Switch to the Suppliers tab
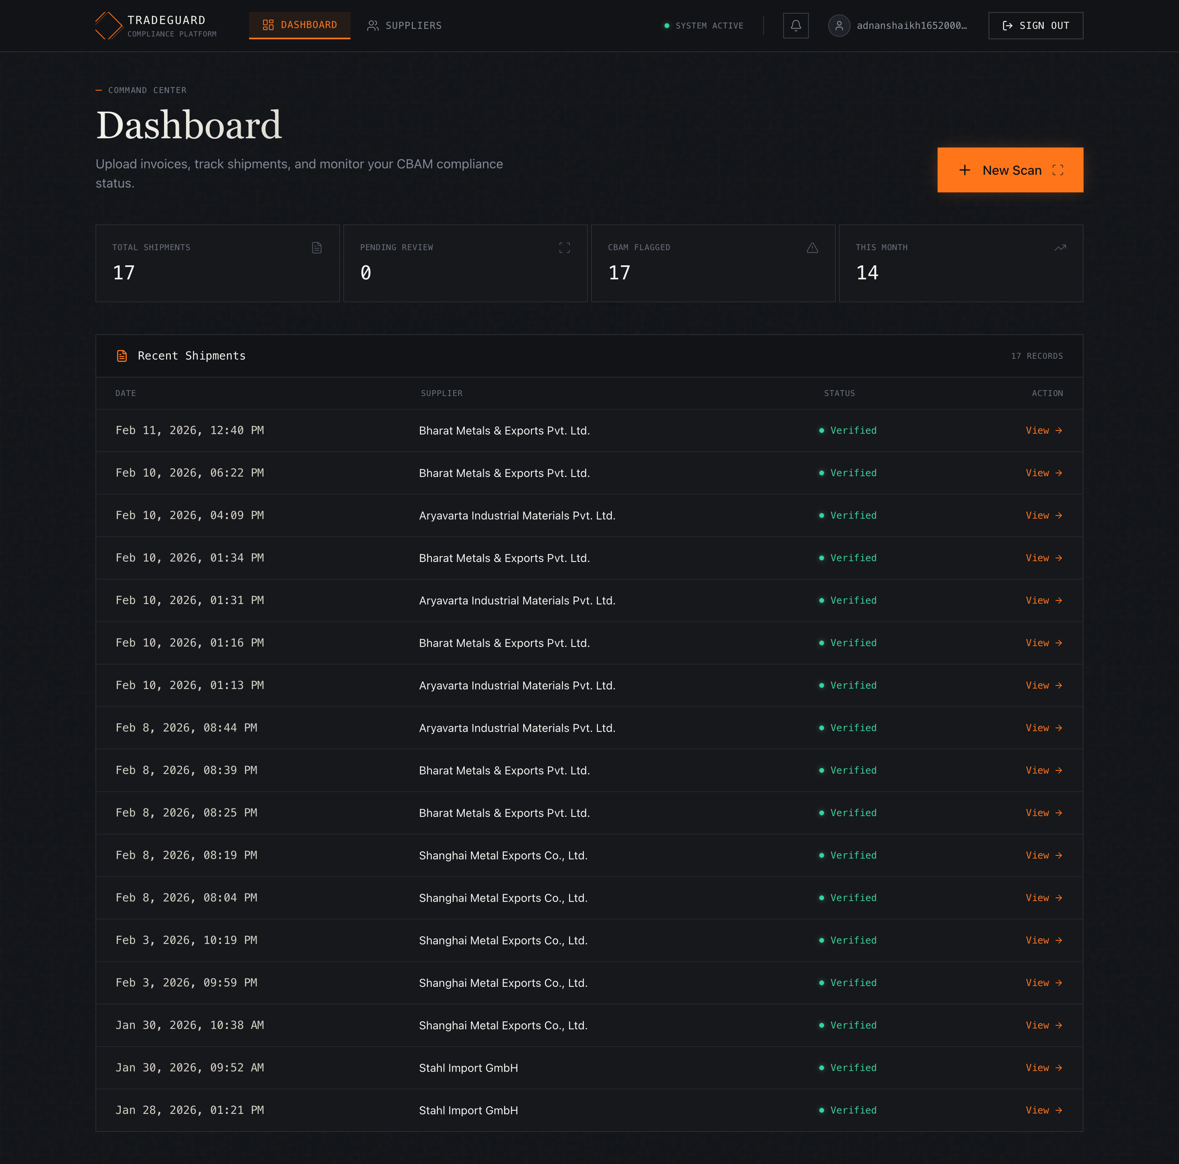 pos(413,25)
